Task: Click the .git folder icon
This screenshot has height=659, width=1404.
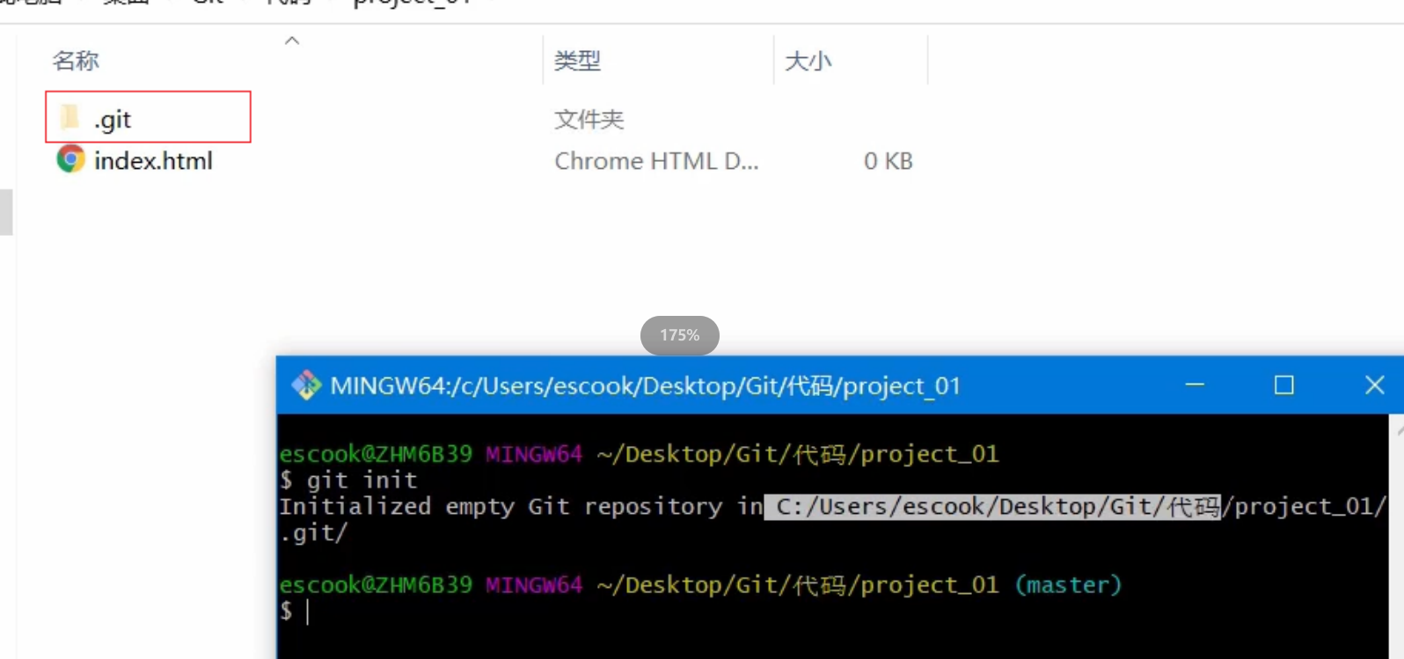Action: (69, 117)
